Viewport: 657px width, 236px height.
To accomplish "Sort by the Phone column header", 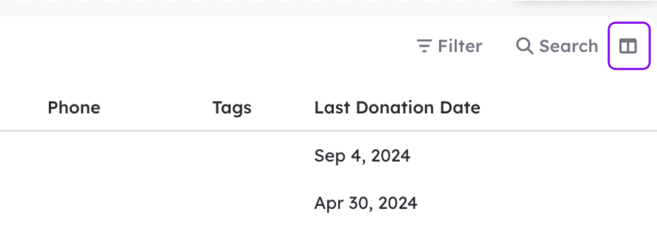I will coord(74,108).
